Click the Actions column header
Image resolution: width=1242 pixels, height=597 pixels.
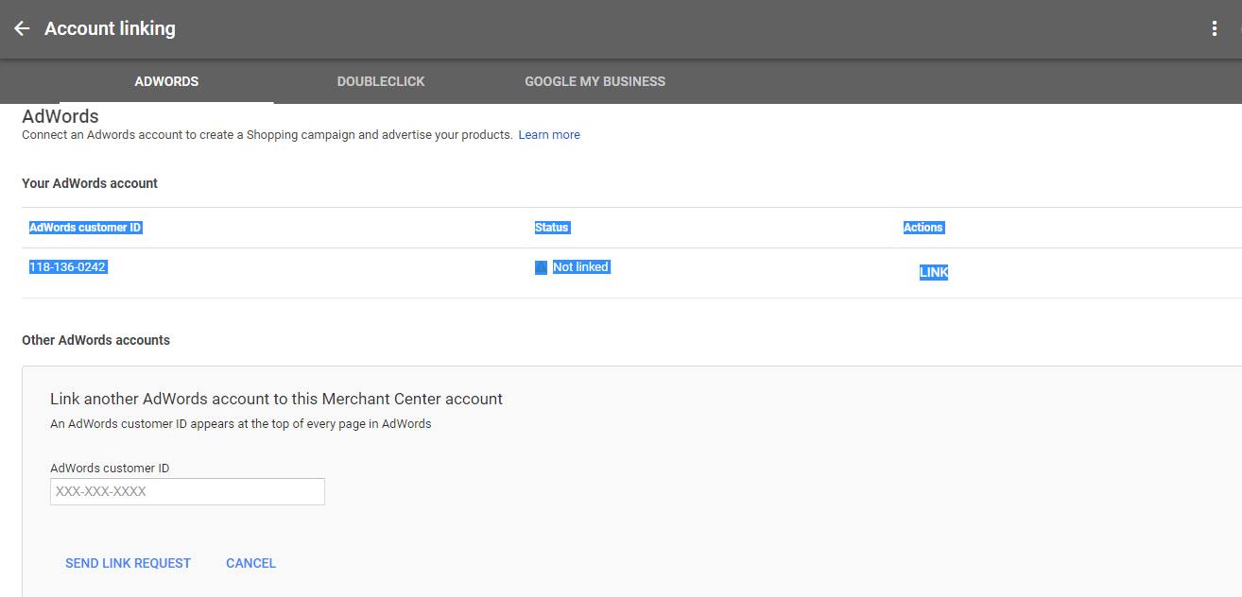click(923, 228)
